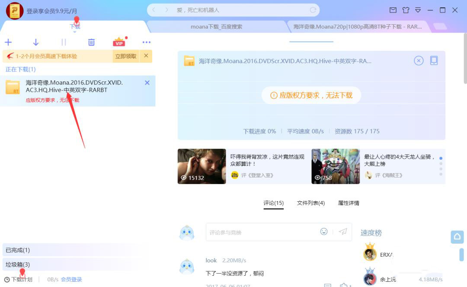Create a new download task
Viewport: 467px width, 287px height.
pos(8,42)
